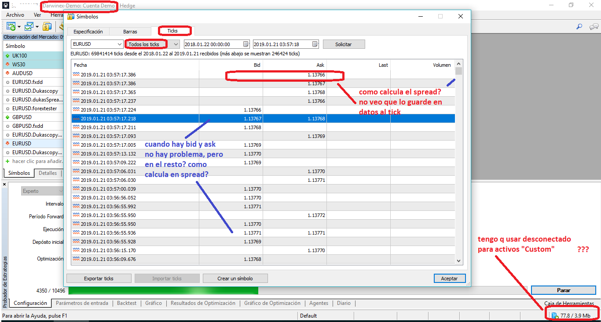This screenshot has width=601, height=322.
Task: Stop the optimization with the Parar button
Action: point(564,290)
